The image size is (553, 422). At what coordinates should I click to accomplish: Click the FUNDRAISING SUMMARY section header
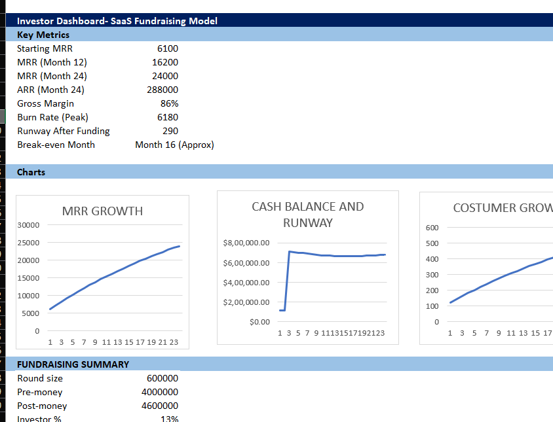click(x=73, y=364)
